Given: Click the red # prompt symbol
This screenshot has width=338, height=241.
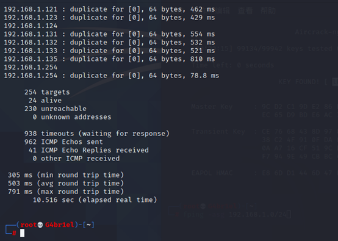Looking at the screenshot, I should pyautogui.click(x=14, y=233).
